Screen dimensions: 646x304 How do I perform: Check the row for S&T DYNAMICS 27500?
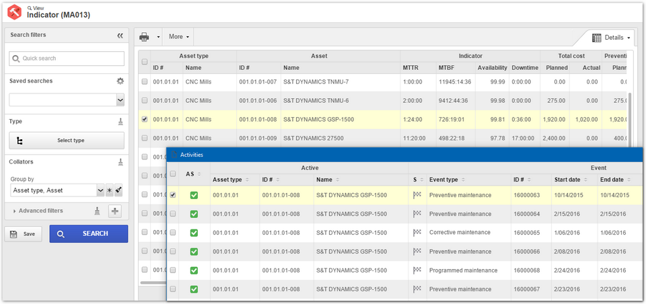[x=144, y=138]
